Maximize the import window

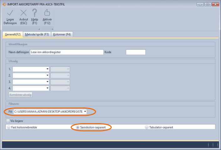click(207, 4)
